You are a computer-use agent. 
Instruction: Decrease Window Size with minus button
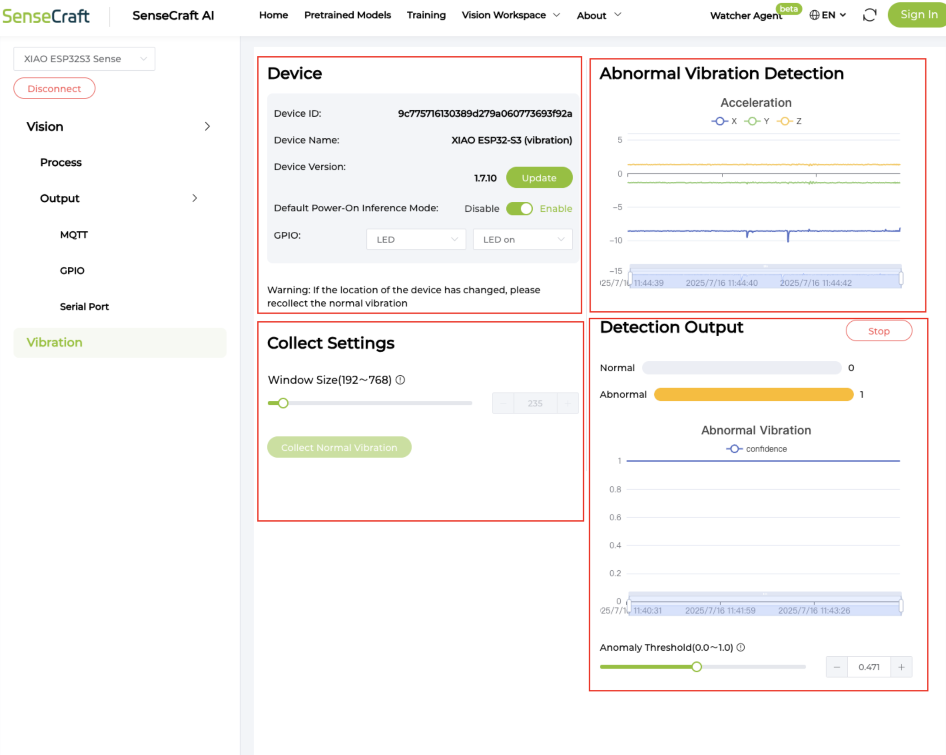tap(503, 403)
